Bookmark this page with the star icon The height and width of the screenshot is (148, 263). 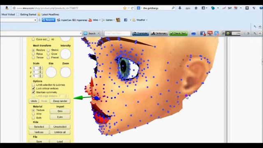pyautogui.click(x=125, y=8)
